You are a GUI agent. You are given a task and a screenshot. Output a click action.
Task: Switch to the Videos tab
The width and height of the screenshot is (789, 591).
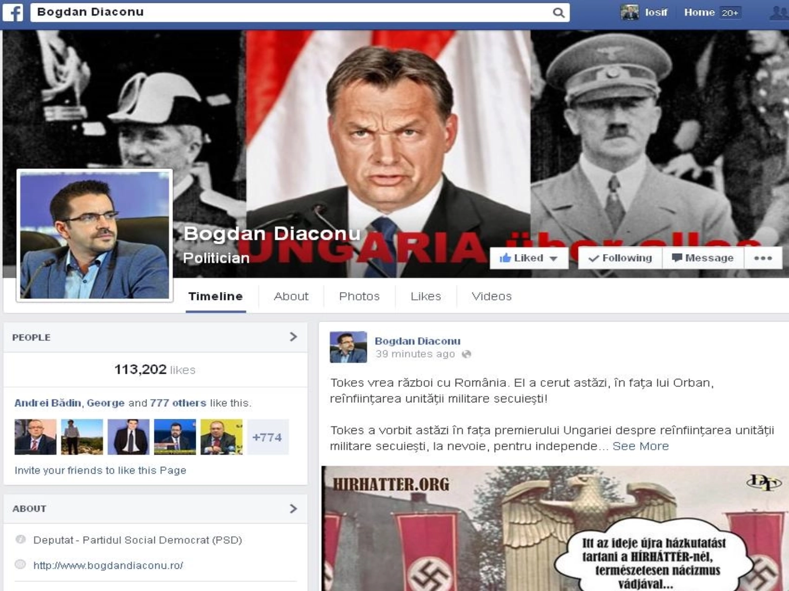(491, 296)
